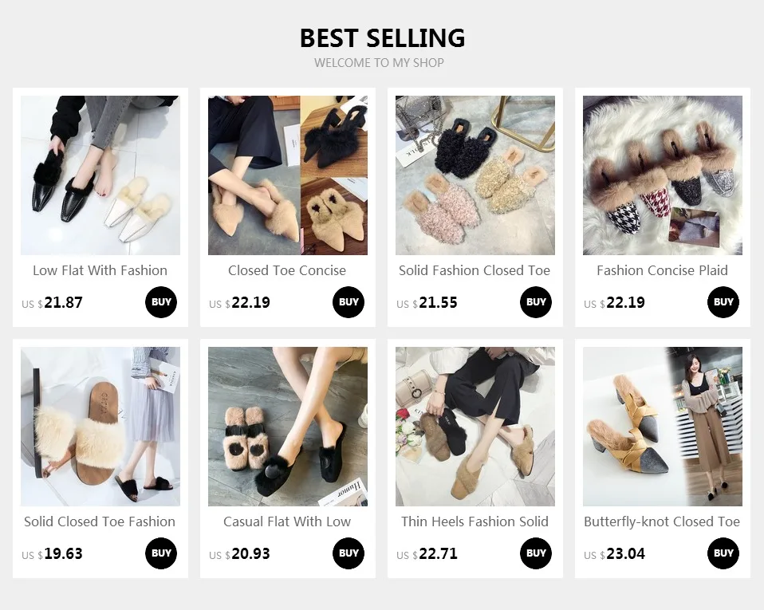The width and height of the screenshot is (764, 610).
Task: Click BUY for Low Flat With Fashion
Action: click(x=161, y=302)
